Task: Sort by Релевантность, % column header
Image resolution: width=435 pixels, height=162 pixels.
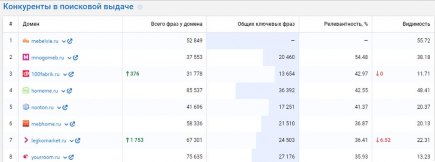Action: coord(346,24)
